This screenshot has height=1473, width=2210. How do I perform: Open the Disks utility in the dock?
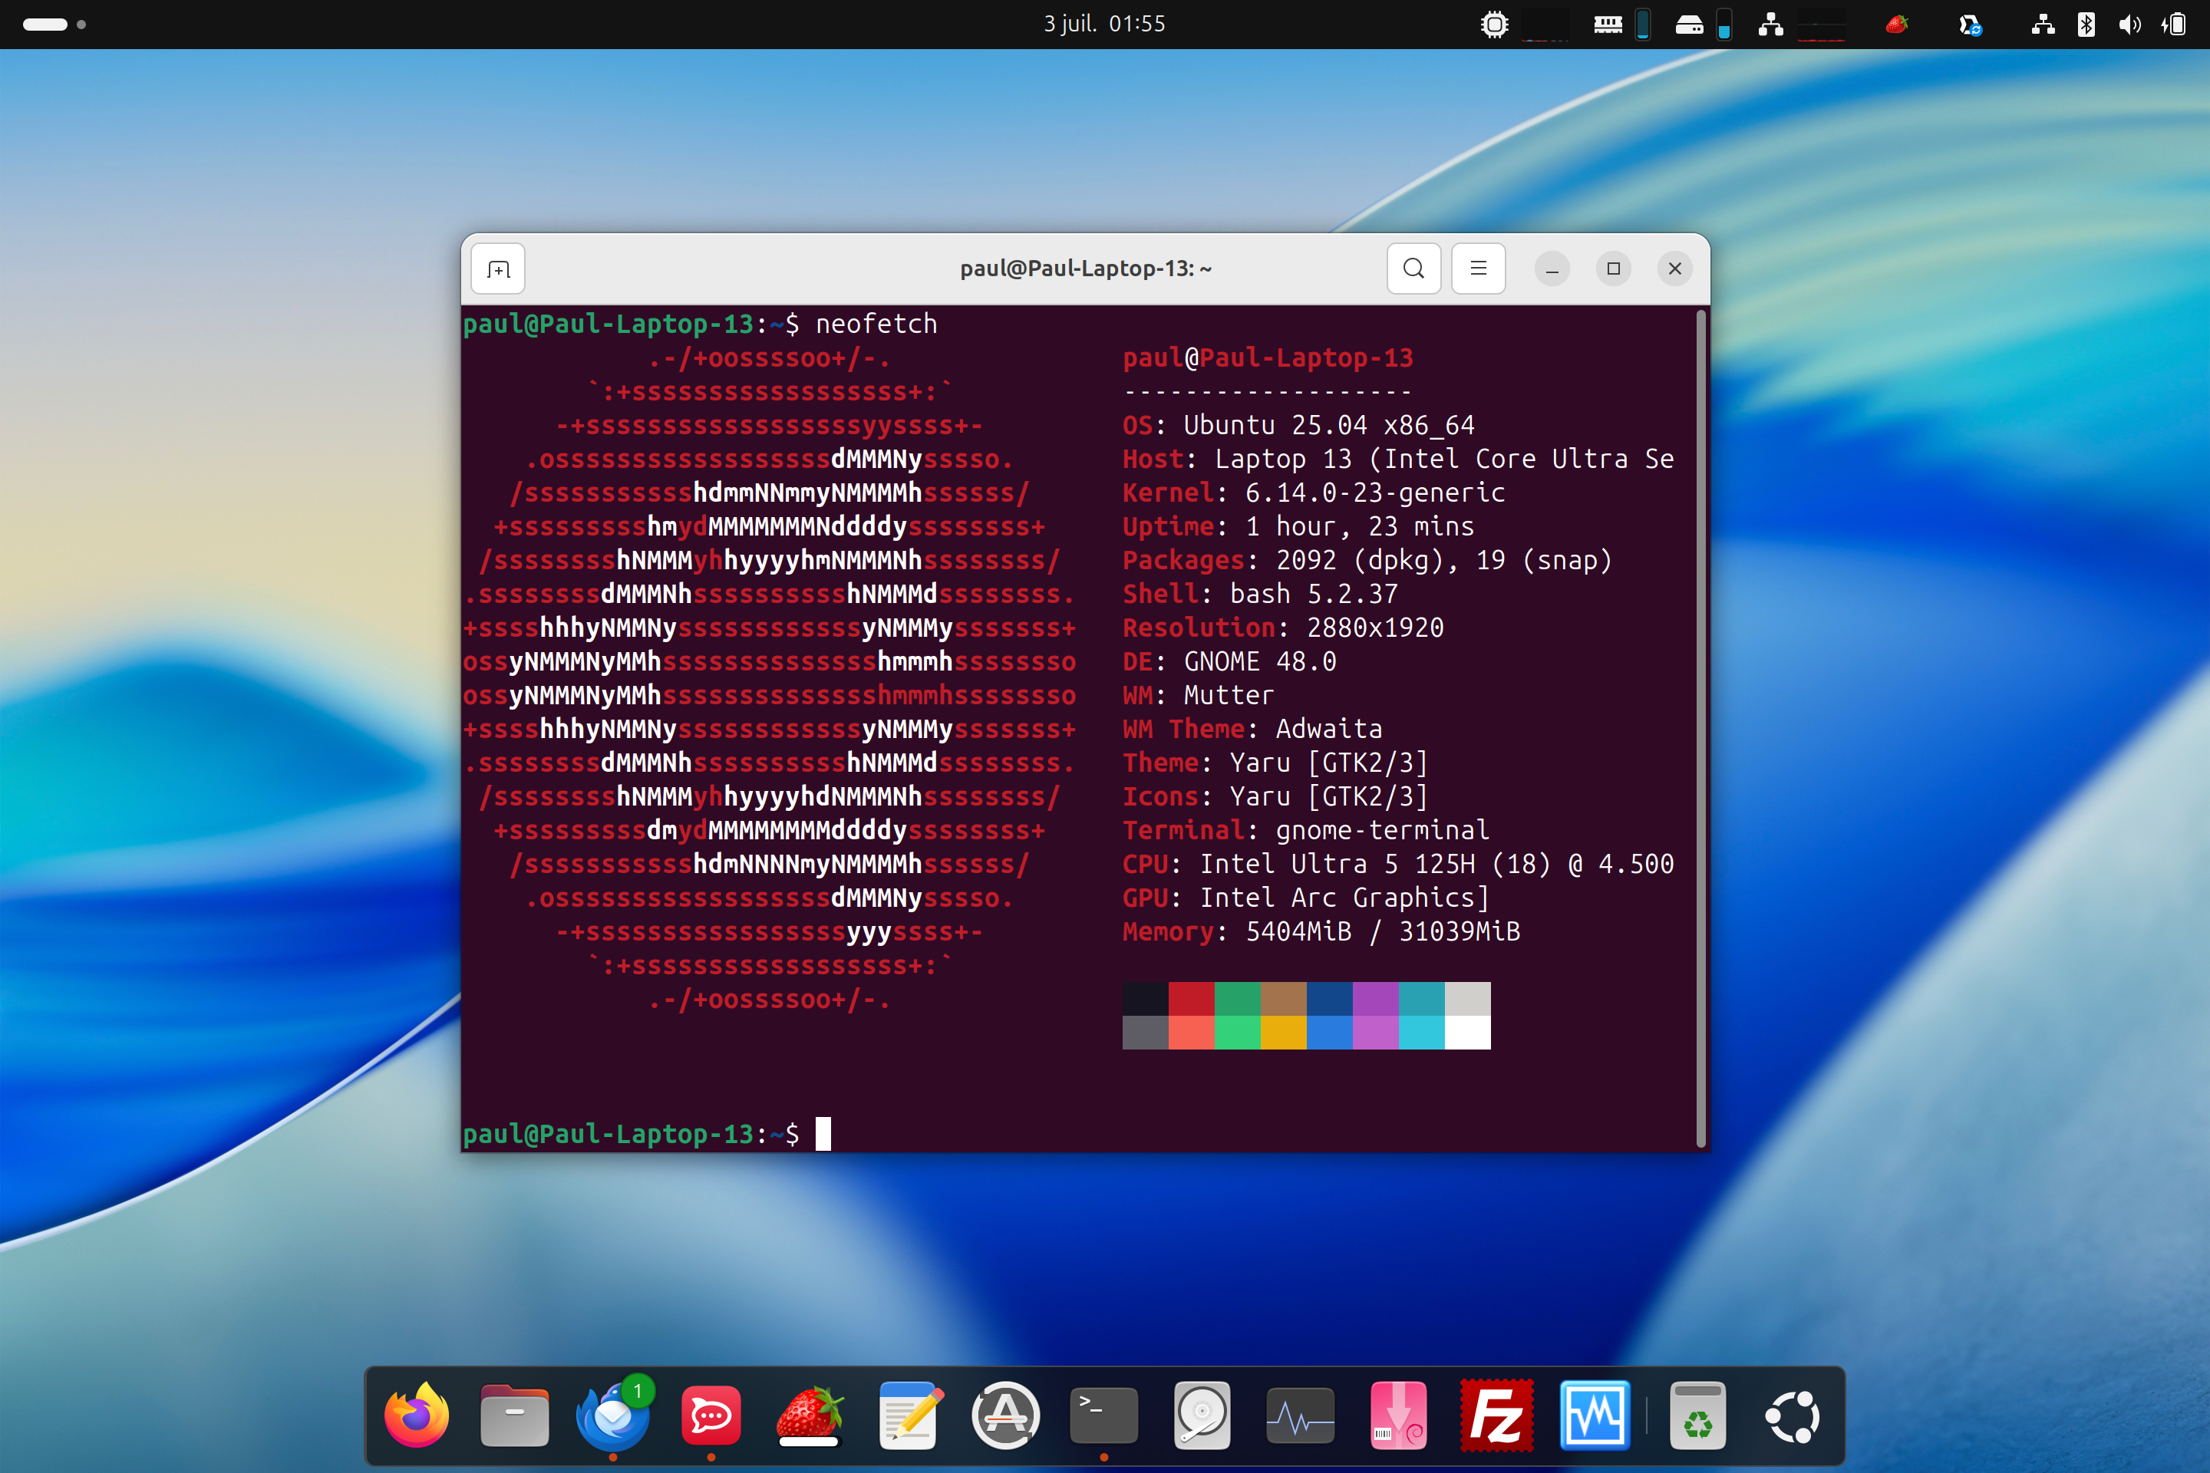(x=1202, y=1415)
